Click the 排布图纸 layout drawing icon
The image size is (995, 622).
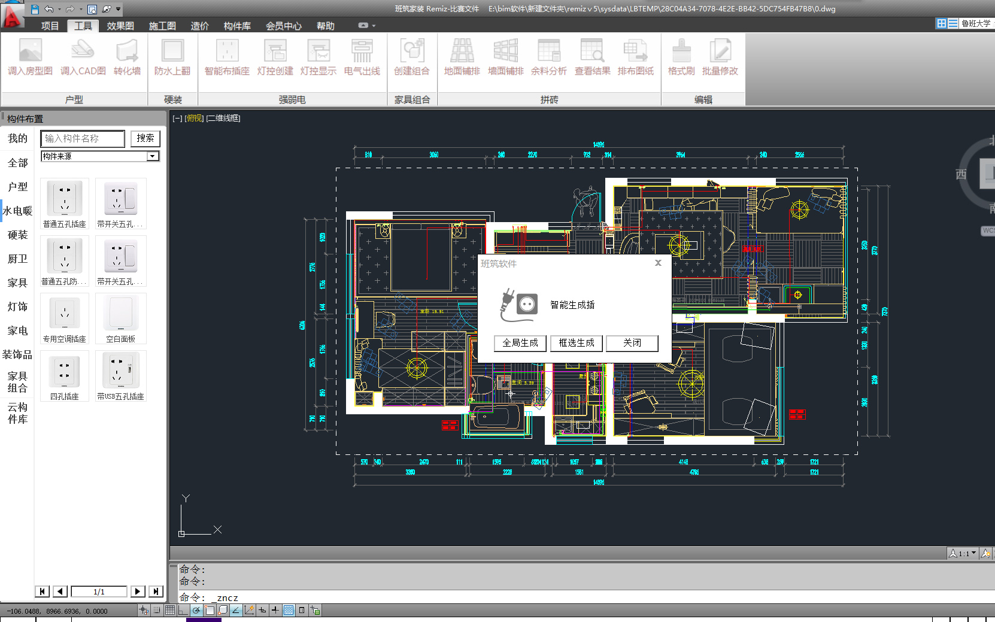[635, 57]
